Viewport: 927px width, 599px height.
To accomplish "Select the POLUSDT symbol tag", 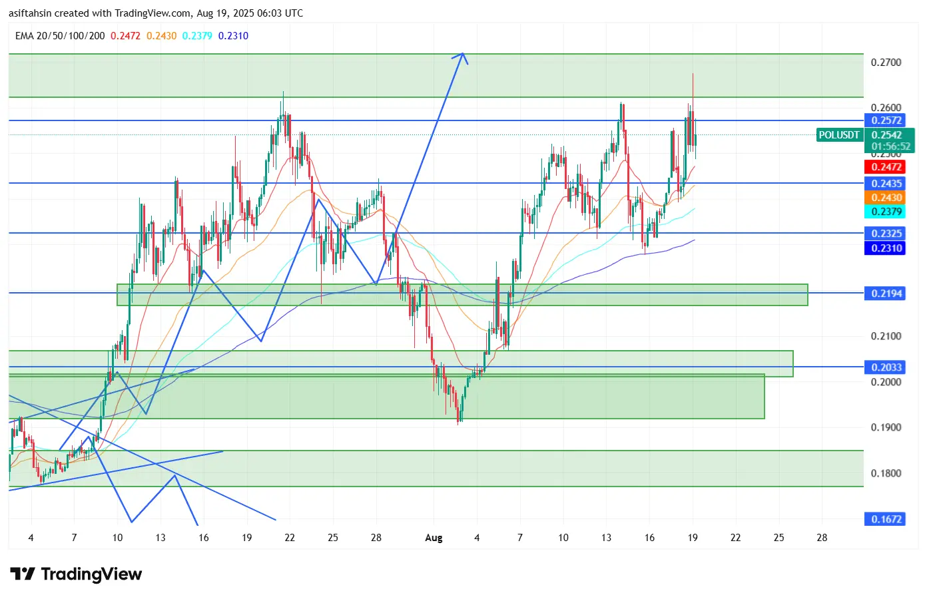I will 839,135.
